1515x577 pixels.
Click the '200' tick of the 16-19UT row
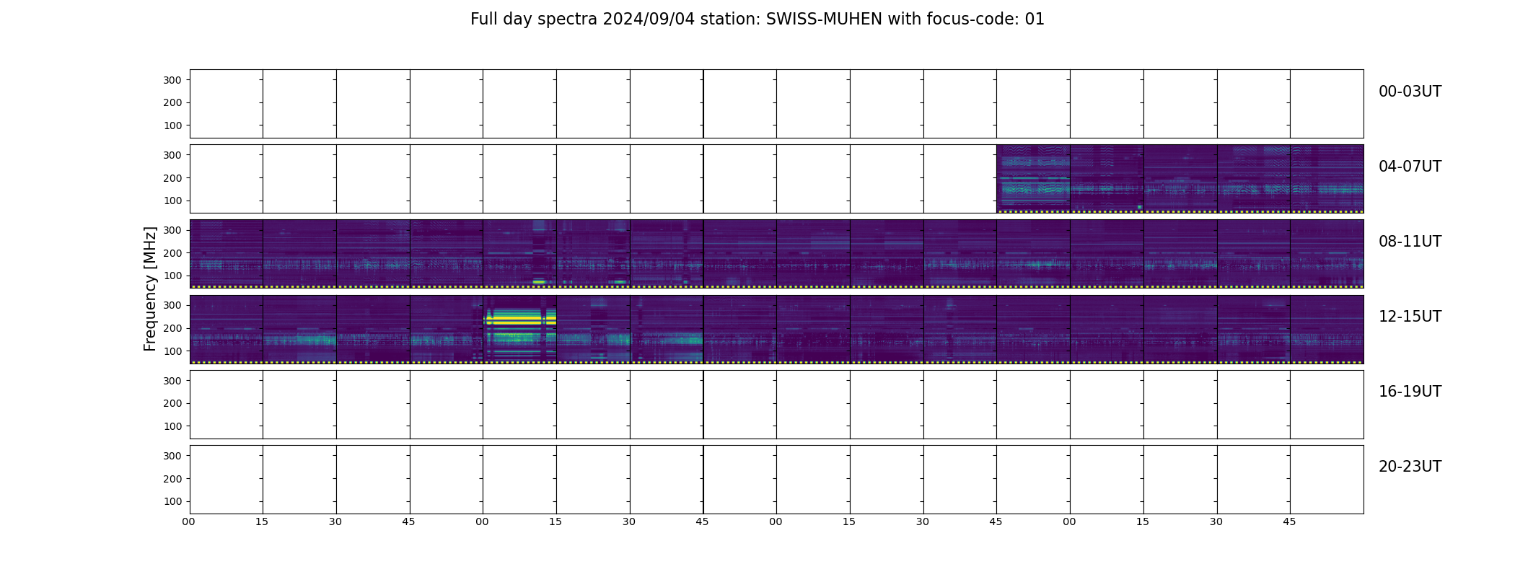(x=172, y=404)
